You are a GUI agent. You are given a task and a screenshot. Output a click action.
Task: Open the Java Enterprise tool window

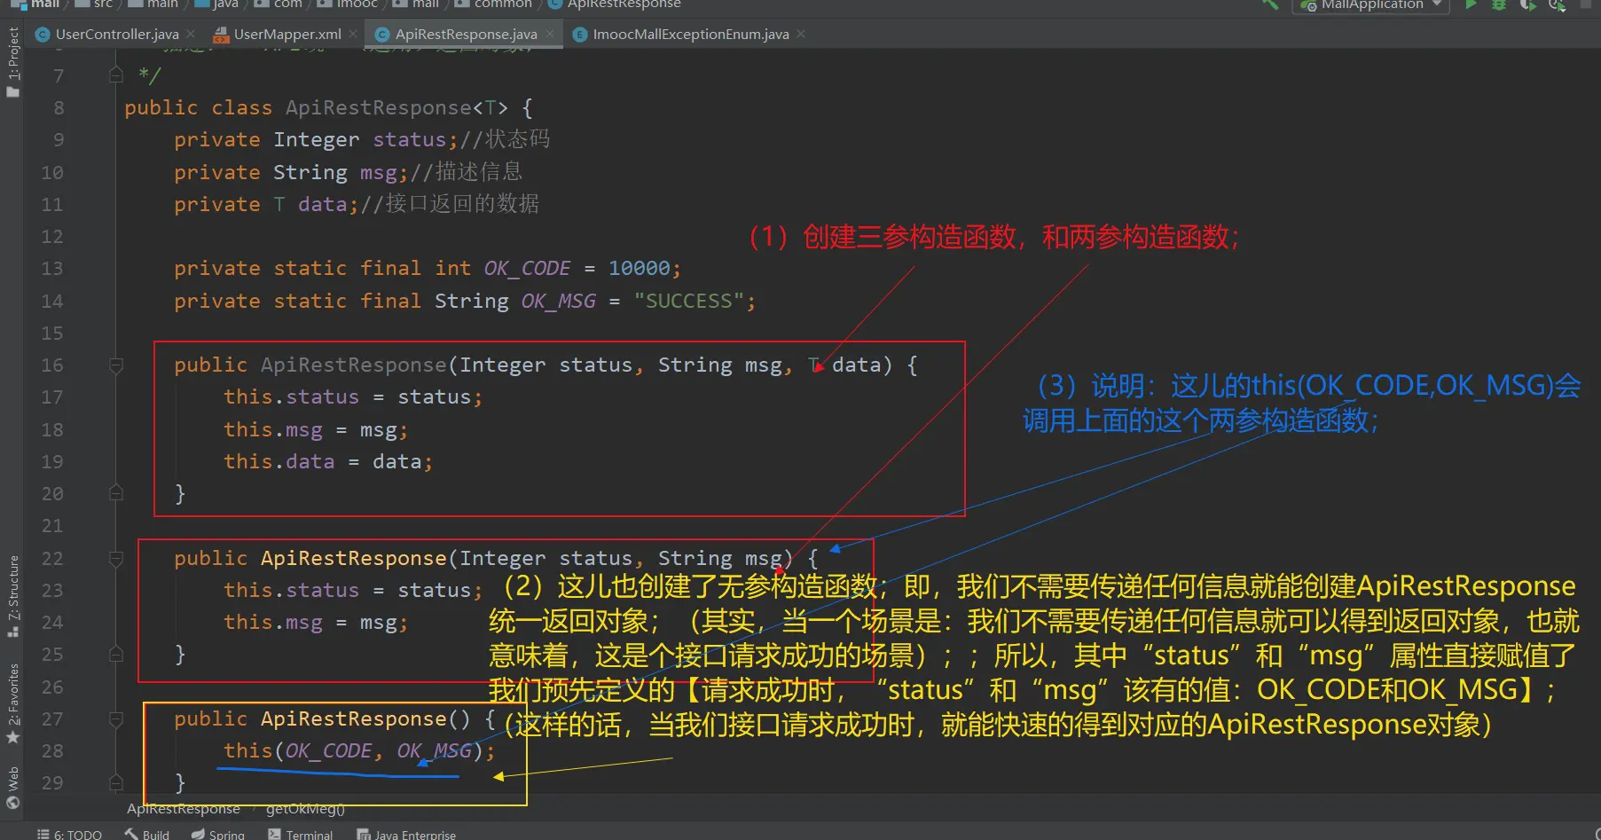pos(406,834)
